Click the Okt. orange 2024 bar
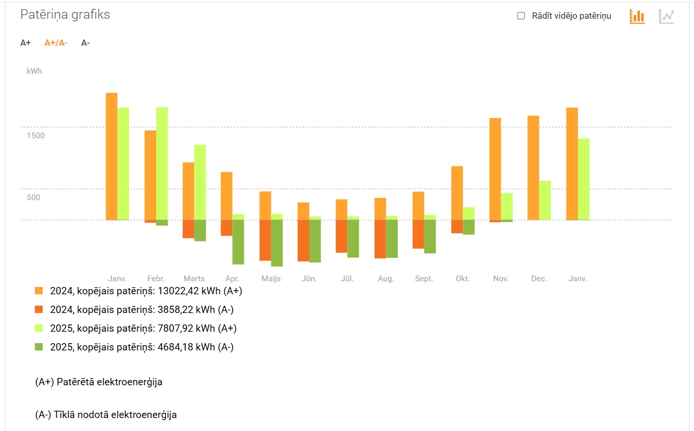The image size is (694, 431). pyautogui.click(x=457, y=193)
